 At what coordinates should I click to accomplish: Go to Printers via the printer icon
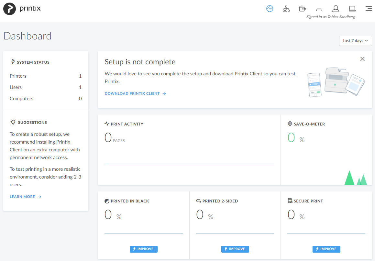303,9
